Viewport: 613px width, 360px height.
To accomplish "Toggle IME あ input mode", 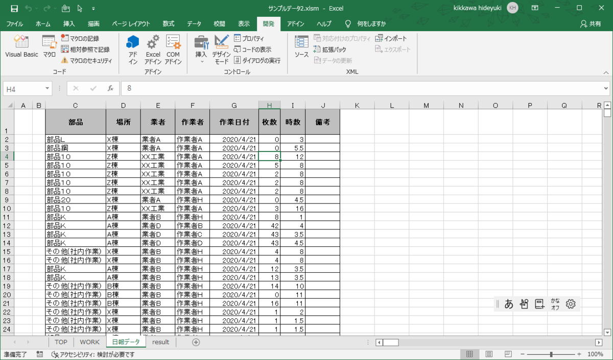I will [509, 304].
